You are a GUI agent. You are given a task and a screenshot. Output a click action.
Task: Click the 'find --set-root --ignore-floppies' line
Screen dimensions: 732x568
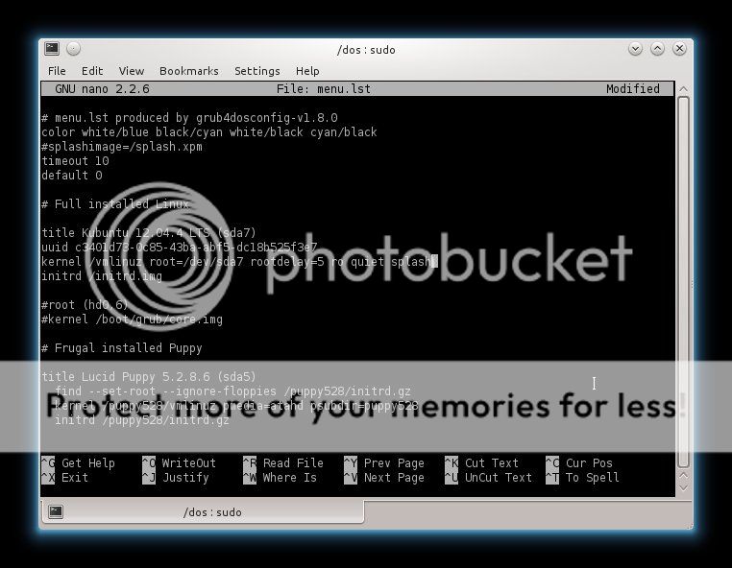coord(232,391)
